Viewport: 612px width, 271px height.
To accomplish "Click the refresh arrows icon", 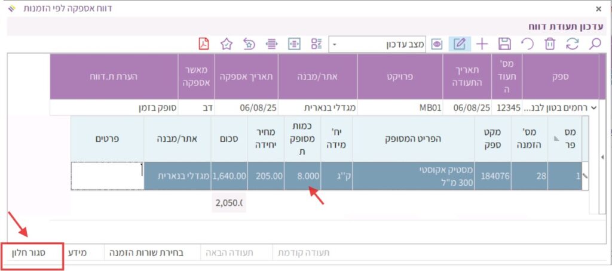I will pyautogui.click(x=573, y=44).
